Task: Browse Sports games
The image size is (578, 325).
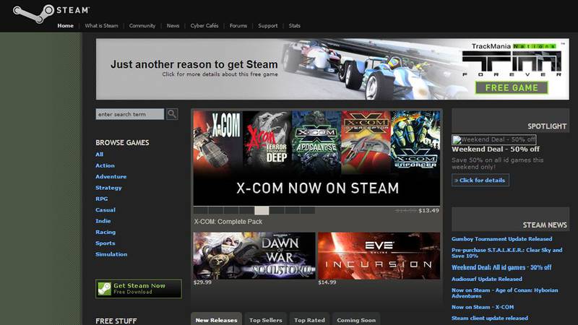Action: click(105, 243)
